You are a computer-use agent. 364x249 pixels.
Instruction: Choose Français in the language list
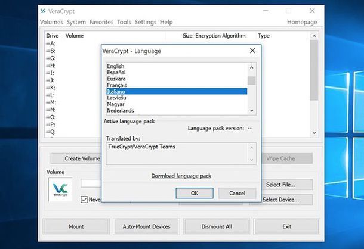pos(177,85)
